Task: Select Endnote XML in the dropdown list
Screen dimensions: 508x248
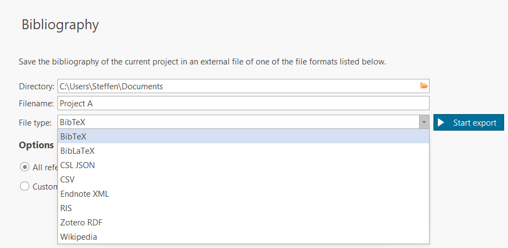Action: [243, 193]
